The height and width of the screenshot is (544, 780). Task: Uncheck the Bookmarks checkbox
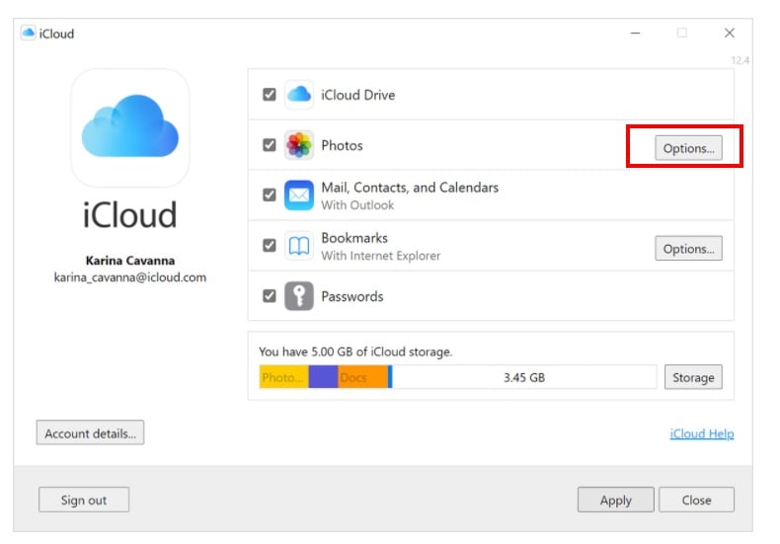click(270, 246)
